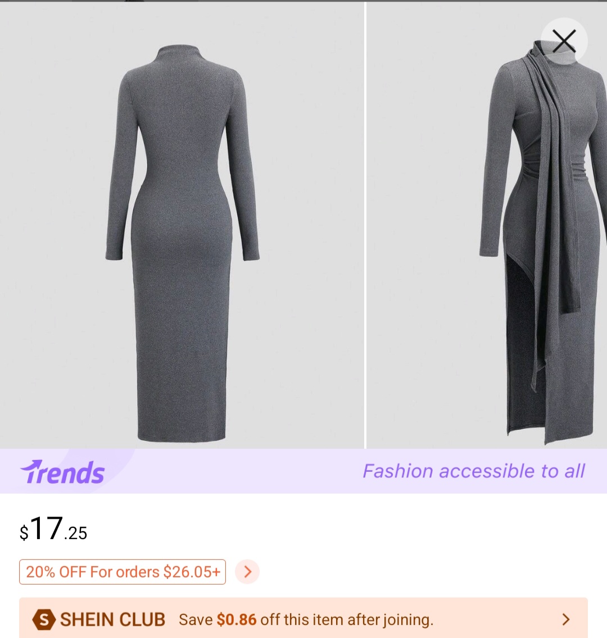Tap the $17.25 price
This screenshot has height=638, width=607.
(x=53, y=528)
